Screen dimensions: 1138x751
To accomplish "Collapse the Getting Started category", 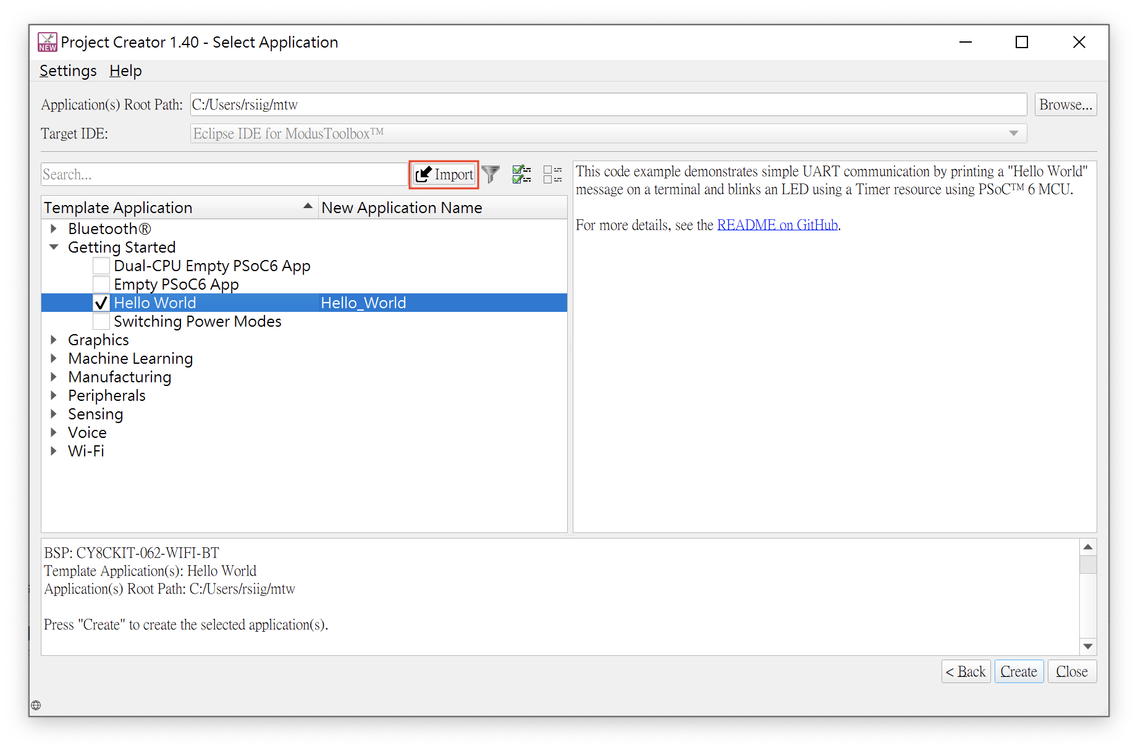I will [x=54, y=247].
